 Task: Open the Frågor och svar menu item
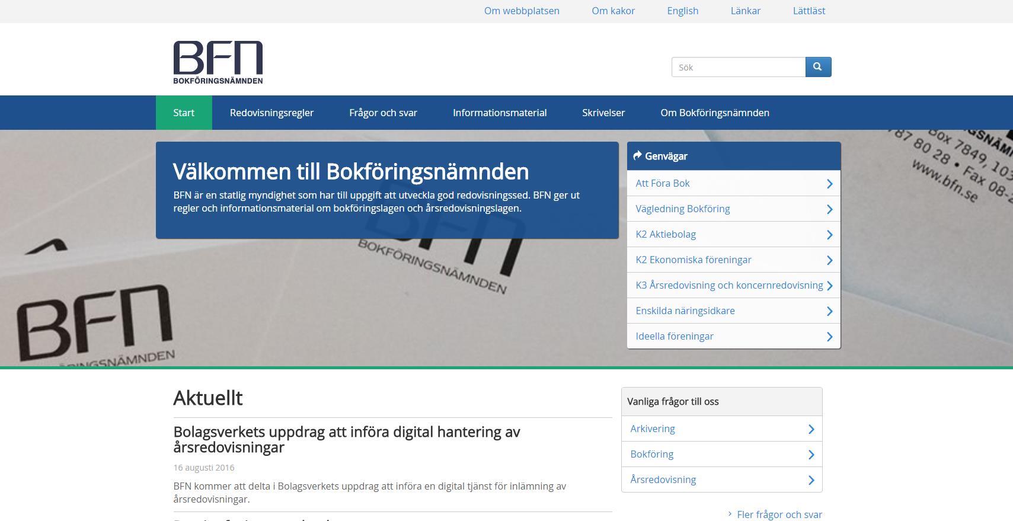point(383,113)
